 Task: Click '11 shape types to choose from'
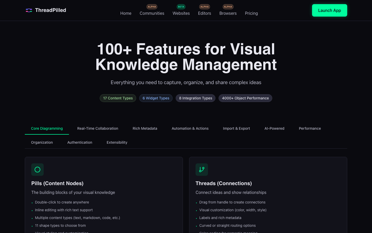60,225
